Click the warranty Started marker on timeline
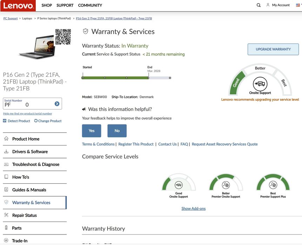This screenshot has width=302, height=245. tap(83, 78)
